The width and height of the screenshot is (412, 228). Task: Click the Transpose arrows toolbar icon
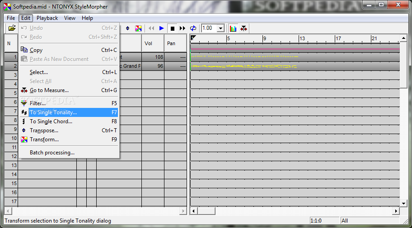point(128,28)
